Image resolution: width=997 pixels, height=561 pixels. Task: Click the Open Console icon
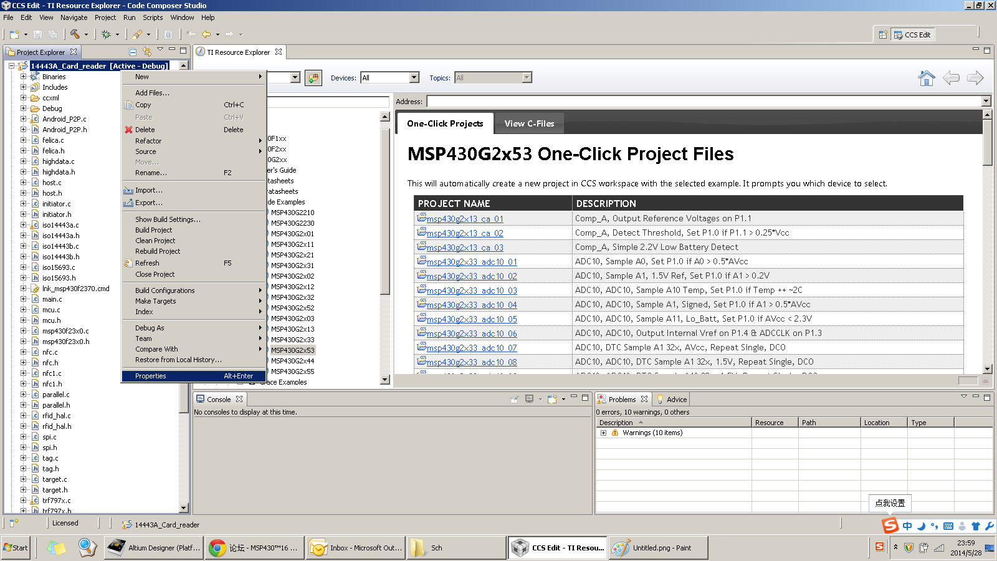552,399
